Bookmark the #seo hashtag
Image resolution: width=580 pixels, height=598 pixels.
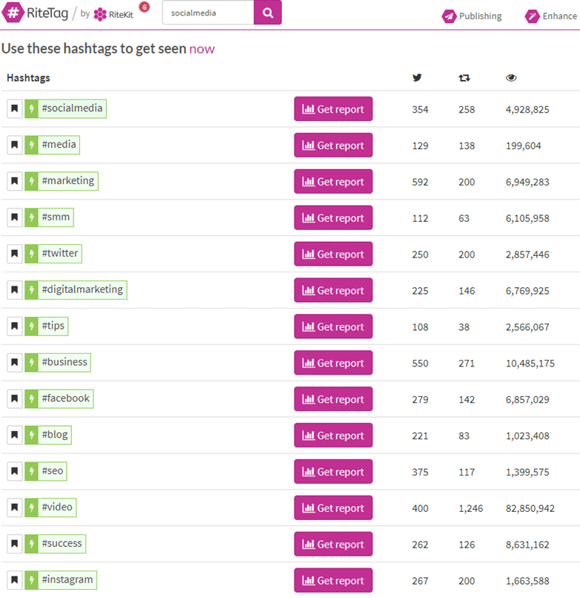(x=15, y=471)
